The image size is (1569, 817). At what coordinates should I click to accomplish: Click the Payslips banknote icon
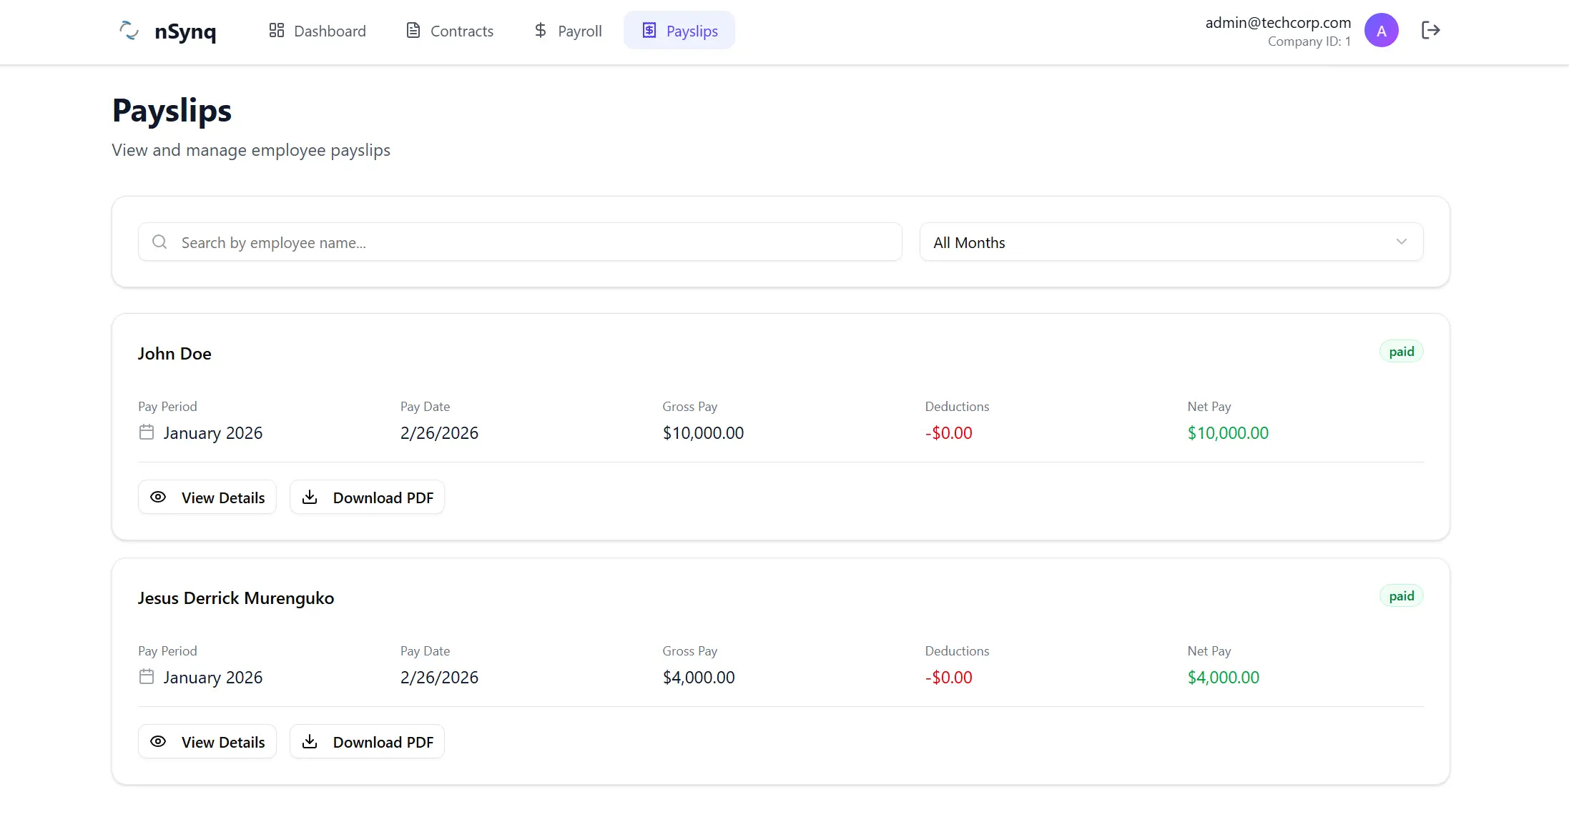coord(649,30)
